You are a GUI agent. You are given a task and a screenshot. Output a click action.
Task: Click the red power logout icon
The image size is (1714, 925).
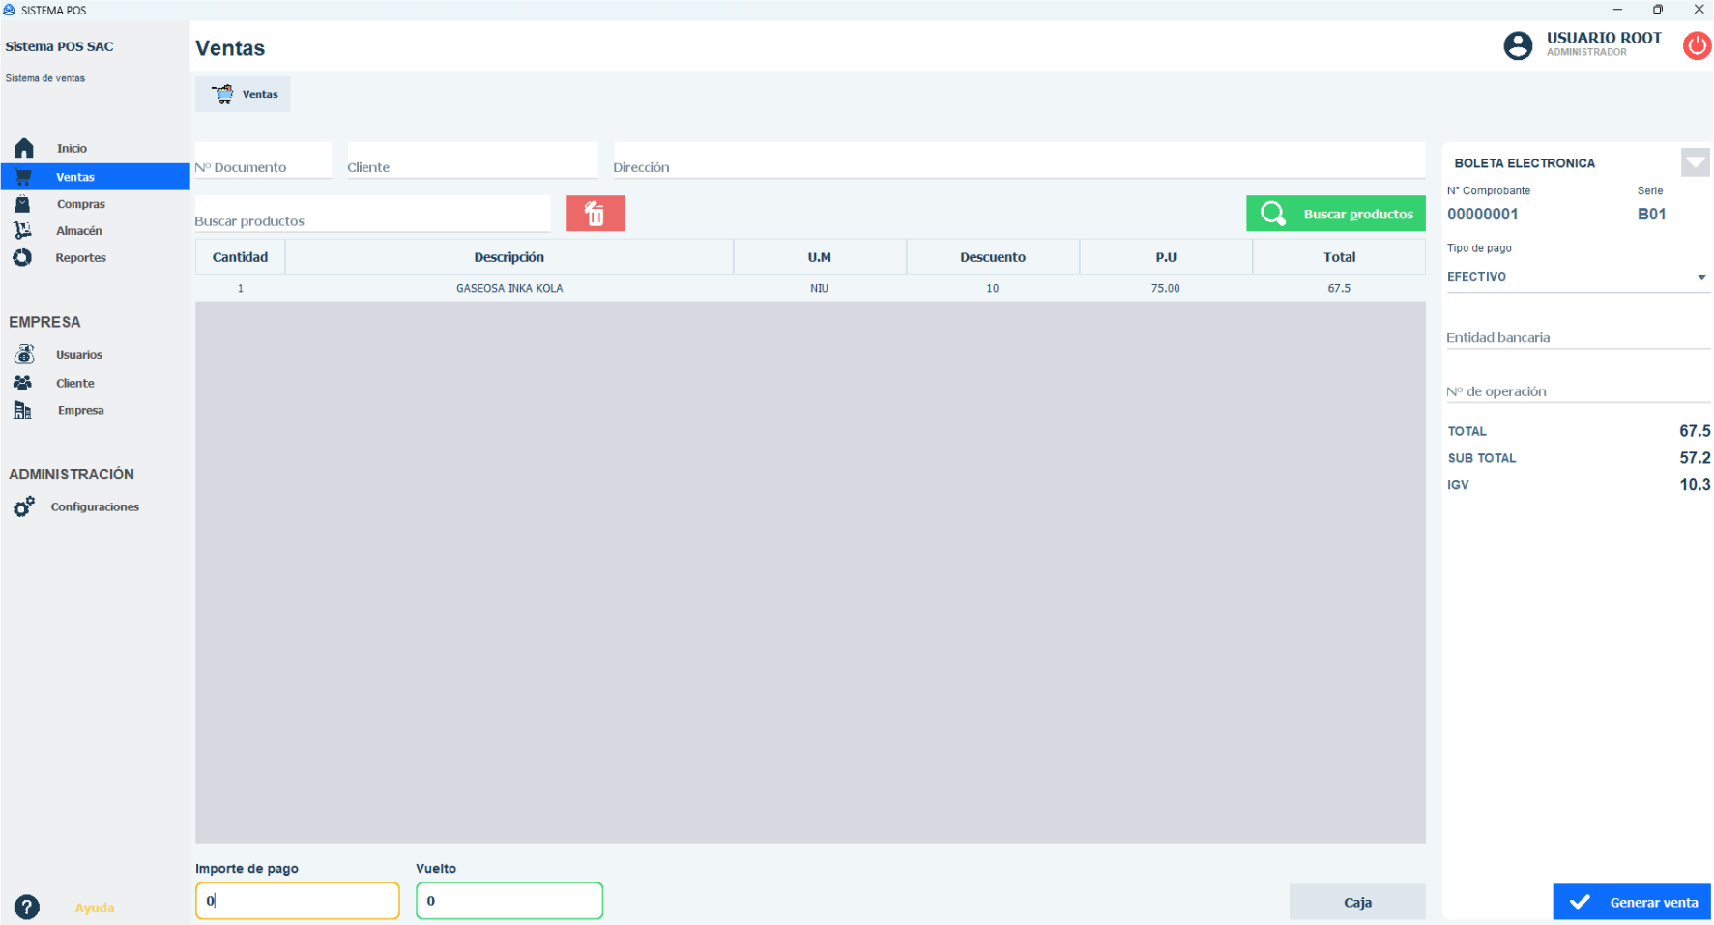point(1697,45)
